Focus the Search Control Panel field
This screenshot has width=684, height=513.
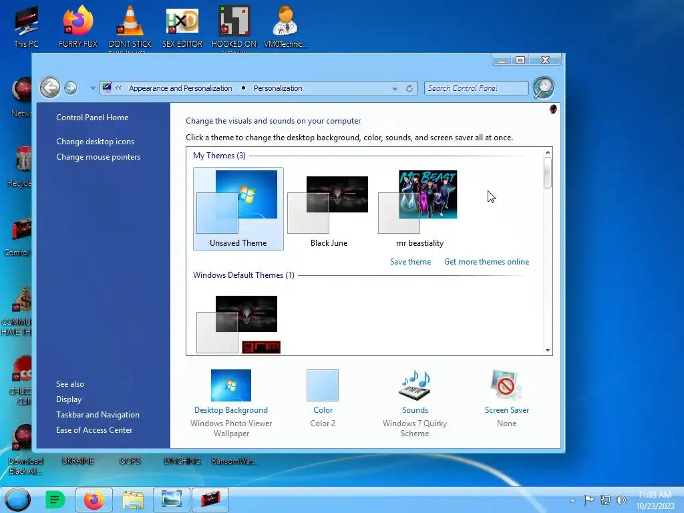click(x=476, y=88)
